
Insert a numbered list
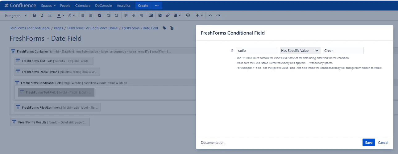point(90,15)
